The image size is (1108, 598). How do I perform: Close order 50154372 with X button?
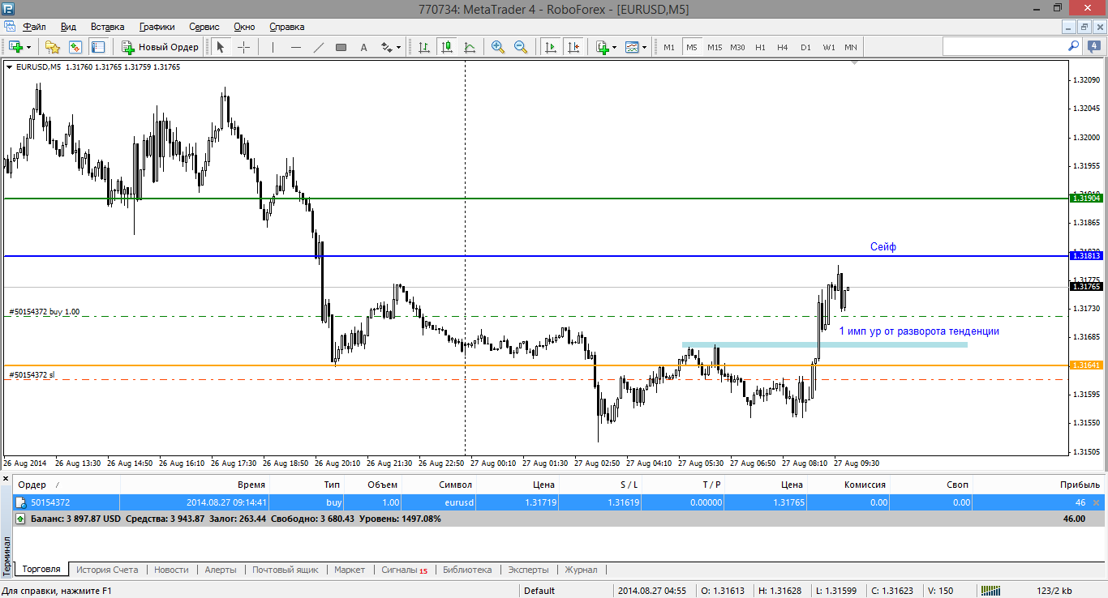point(1097,503)
